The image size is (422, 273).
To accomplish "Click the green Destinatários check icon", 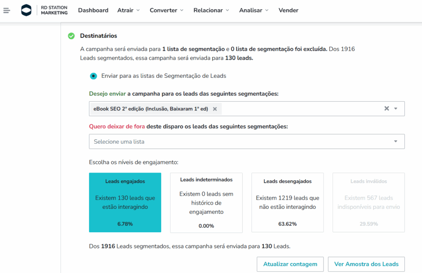I will [71, 36].
